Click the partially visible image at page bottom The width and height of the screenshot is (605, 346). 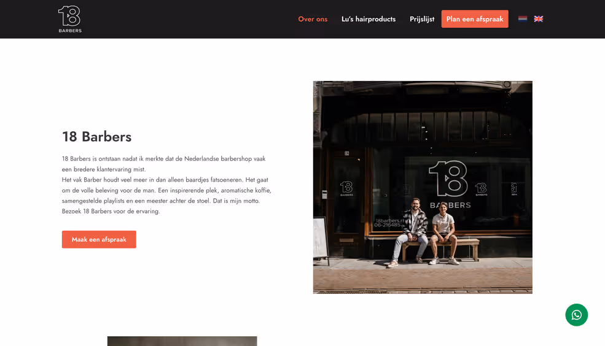point(182,341)
